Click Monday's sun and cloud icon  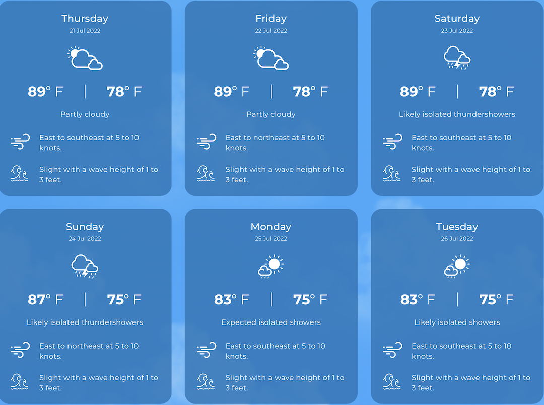point(271,266)
